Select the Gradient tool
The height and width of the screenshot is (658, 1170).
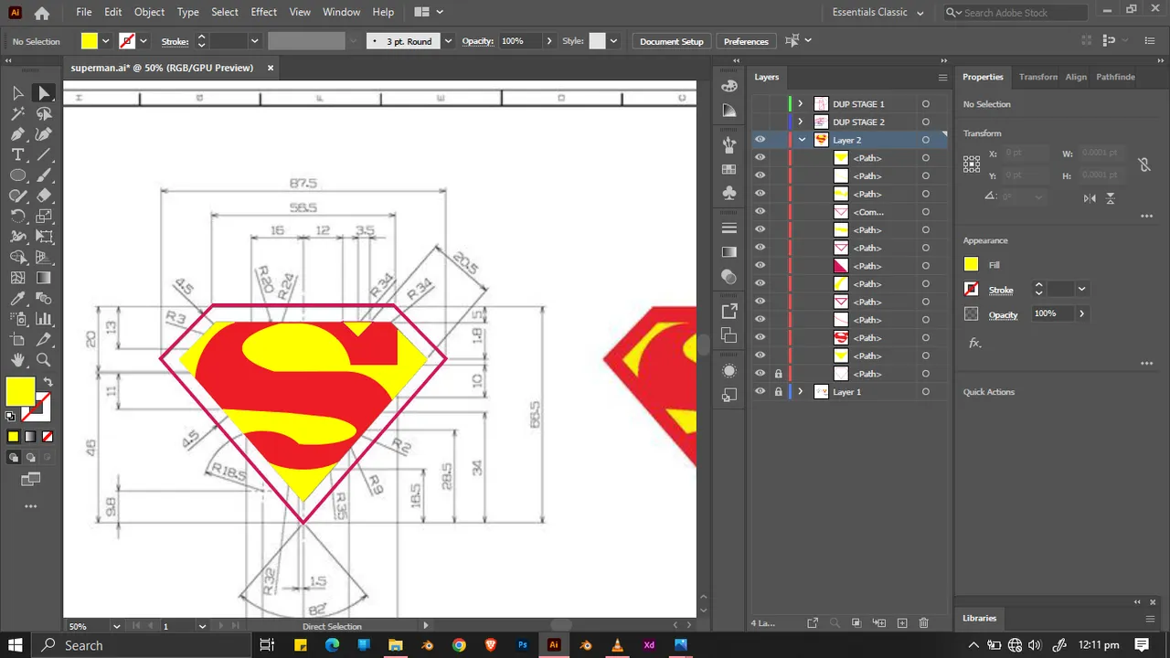click(x=44, y=278)
